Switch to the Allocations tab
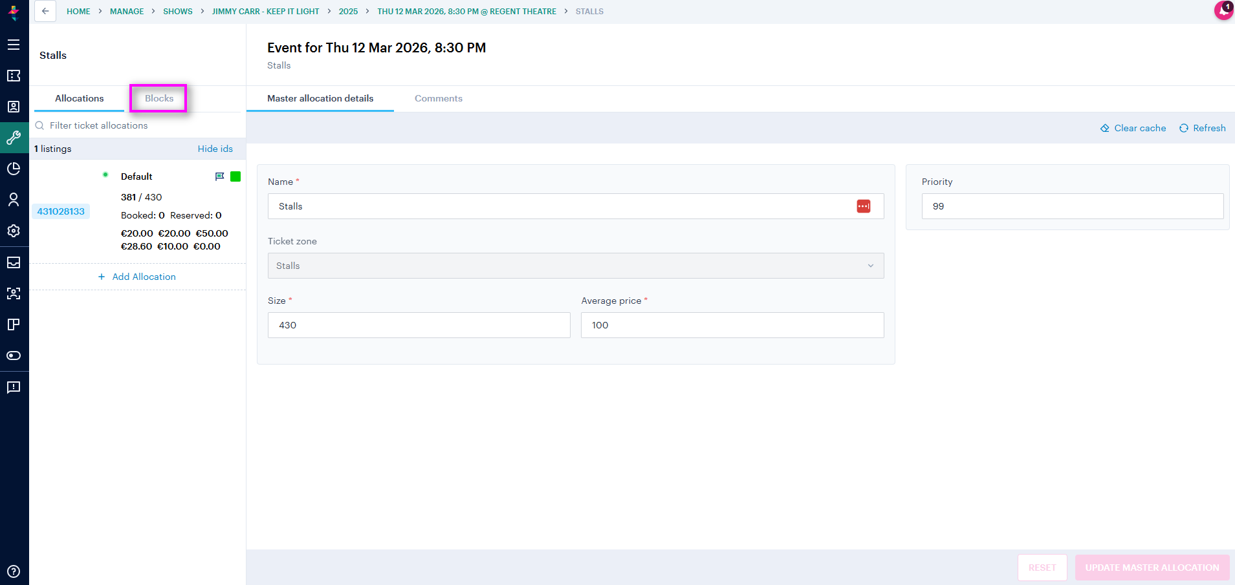Viewport: 1235px width, 585px height. pyautogui.click(x=79, y=98)
